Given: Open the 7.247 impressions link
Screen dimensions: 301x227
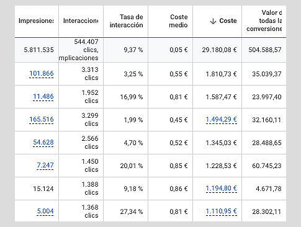Looking at the screenshot, I should coord(45,165).
